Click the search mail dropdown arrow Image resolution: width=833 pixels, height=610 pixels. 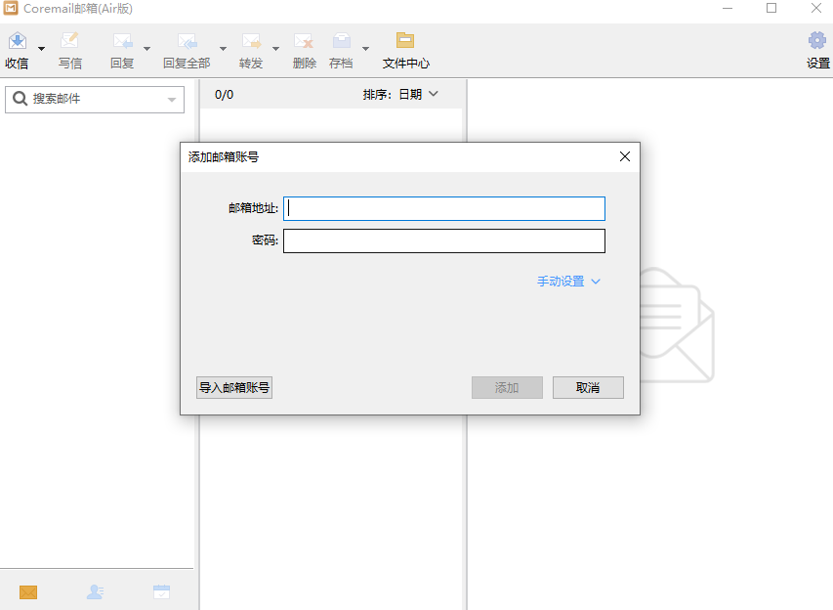click(171, 99)
